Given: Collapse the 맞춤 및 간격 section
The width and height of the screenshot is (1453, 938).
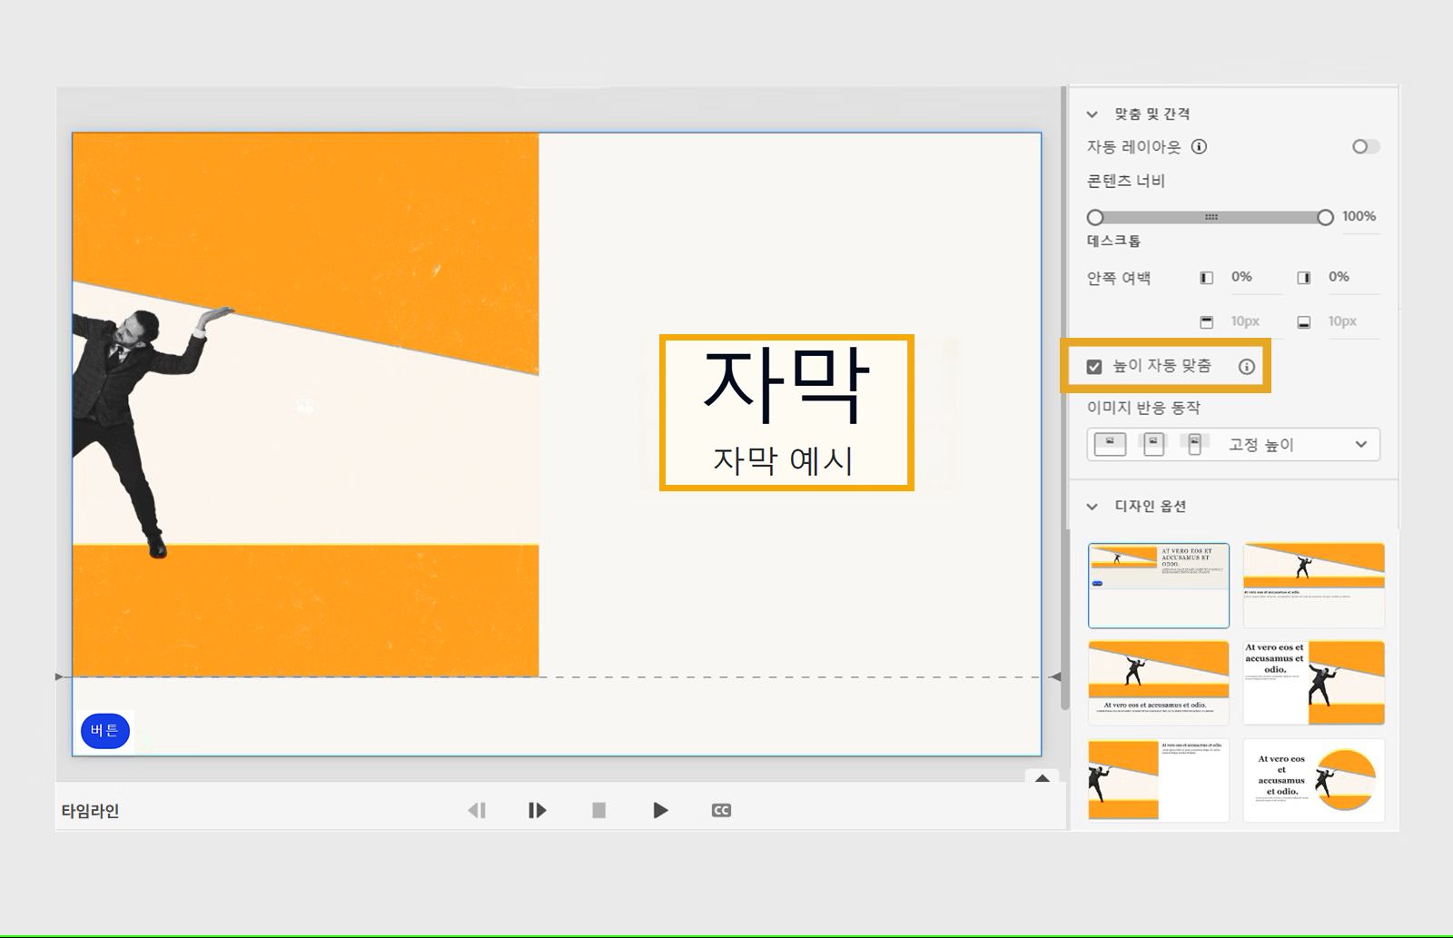Looking at the screenshot, I should [x=1092, y=114].
